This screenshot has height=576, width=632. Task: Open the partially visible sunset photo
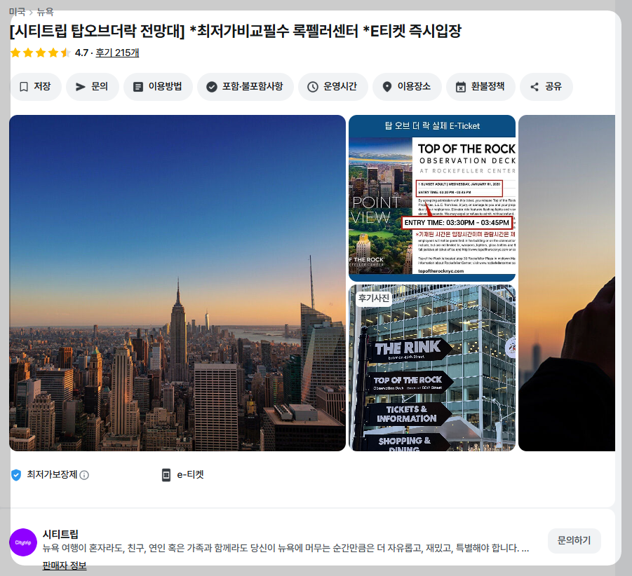567,283
